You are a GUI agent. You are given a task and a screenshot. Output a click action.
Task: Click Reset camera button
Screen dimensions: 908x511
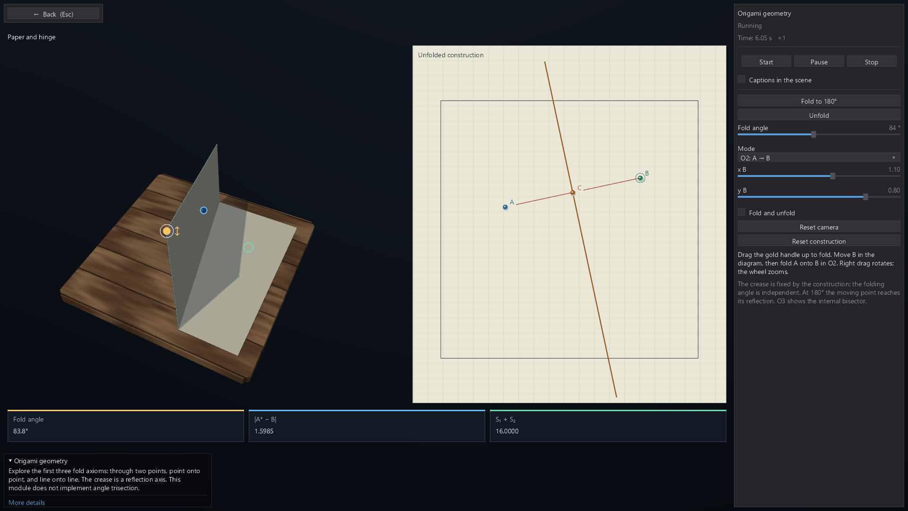point(819,227)
